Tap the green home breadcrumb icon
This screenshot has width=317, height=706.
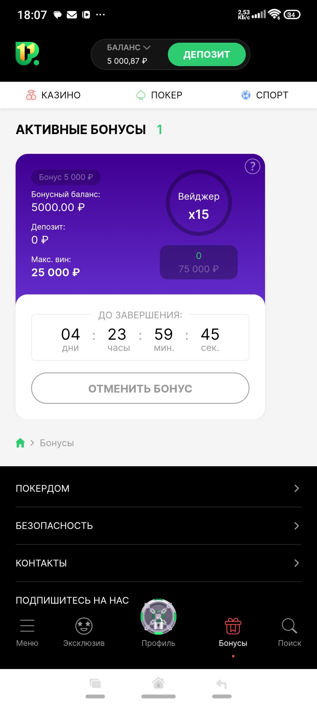(x=20, y=443)
